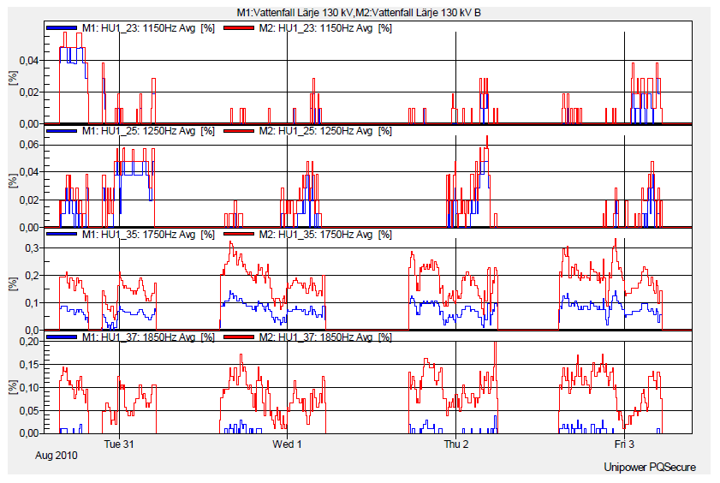Click the red M2 HU1_23 1150Hz legend swatch
Screen dimensions: 720x483
237,28
